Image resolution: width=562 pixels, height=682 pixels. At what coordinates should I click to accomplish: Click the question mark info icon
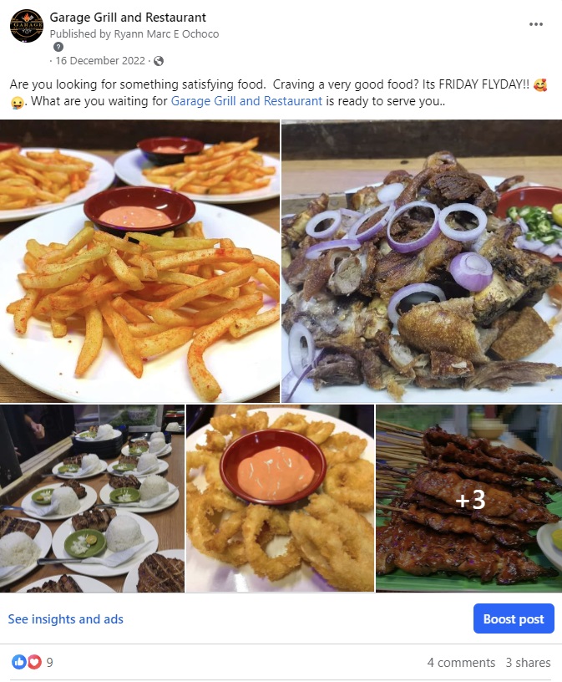pos(58,47)
